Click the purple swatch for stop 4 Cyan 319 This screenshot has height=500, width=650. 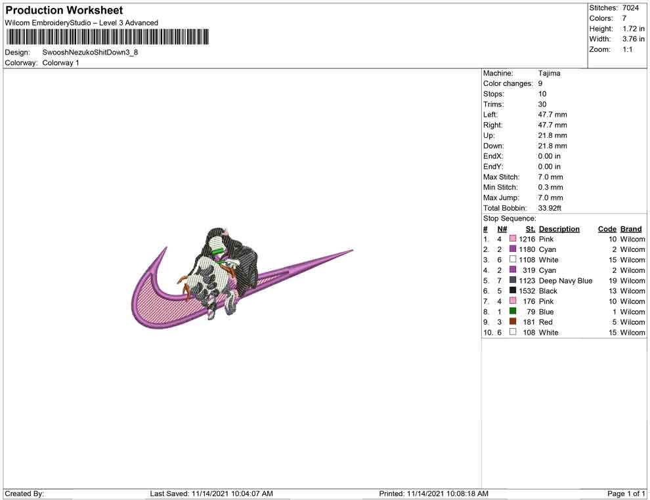(x=513, y=270)
